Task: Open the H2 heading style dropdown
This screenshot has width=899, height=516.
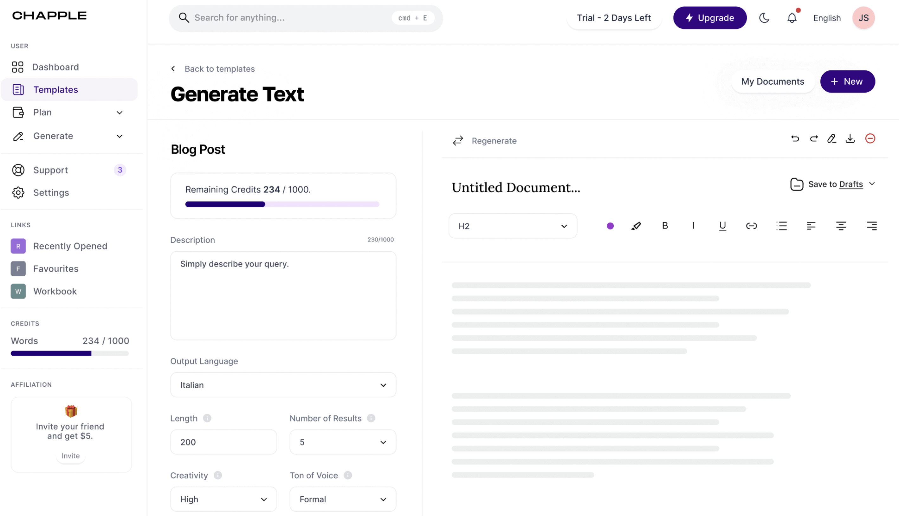Action: (512, 226)
